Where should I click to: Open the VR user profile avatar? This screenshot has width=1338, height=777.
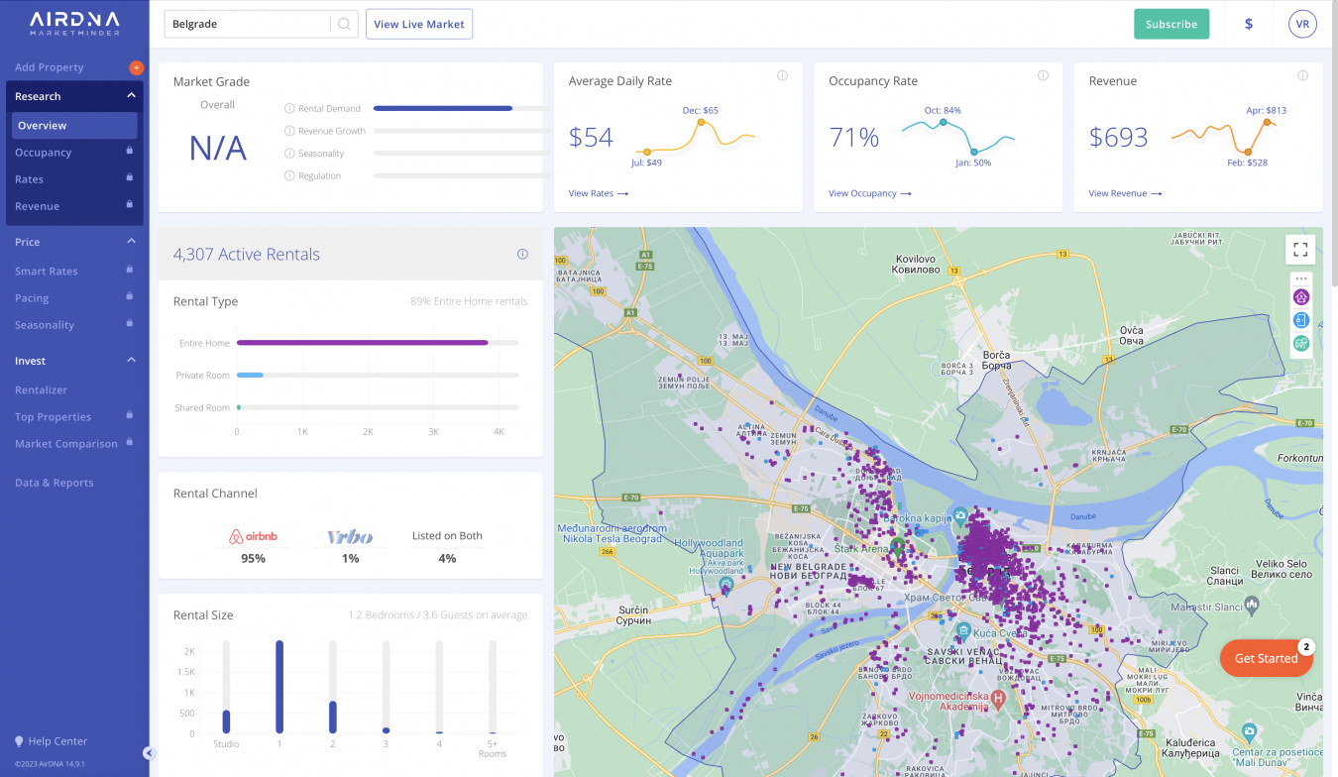point(1301,24)
